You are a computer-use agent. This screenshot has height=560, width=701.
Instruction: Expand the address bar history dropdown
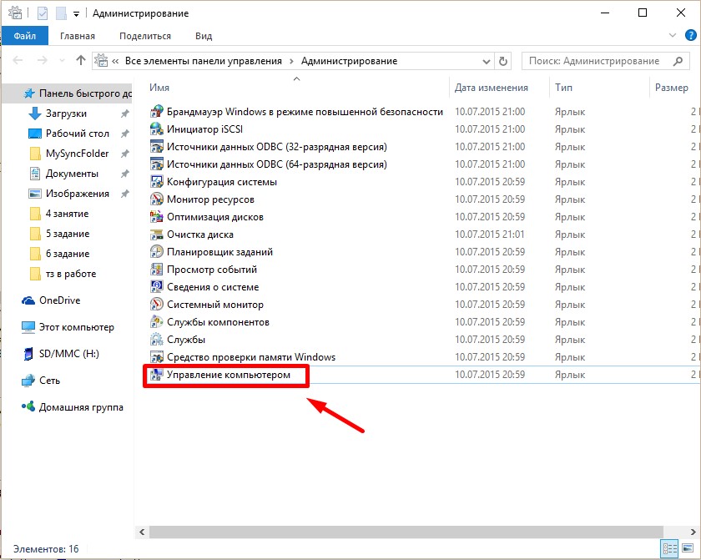pos(487,61)
